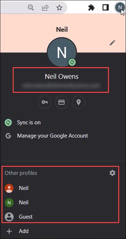Open payment methods card icon
126x239 pixels.
(62, 102)
